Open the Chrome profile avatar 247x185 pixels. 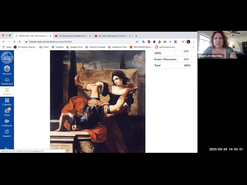(x=188, y=42)
